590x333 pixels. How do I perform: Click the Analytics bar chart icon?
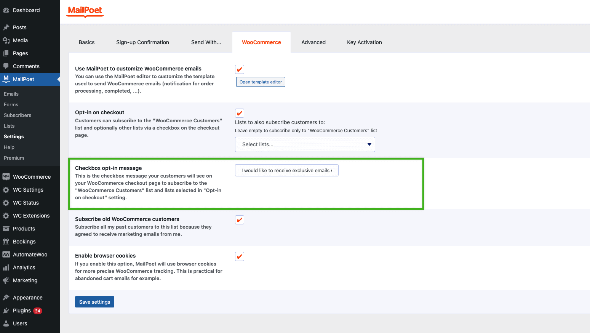tap(6, 267)
